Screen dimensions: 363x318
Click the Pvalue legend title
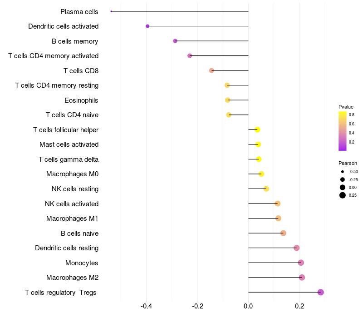point(346,107)
